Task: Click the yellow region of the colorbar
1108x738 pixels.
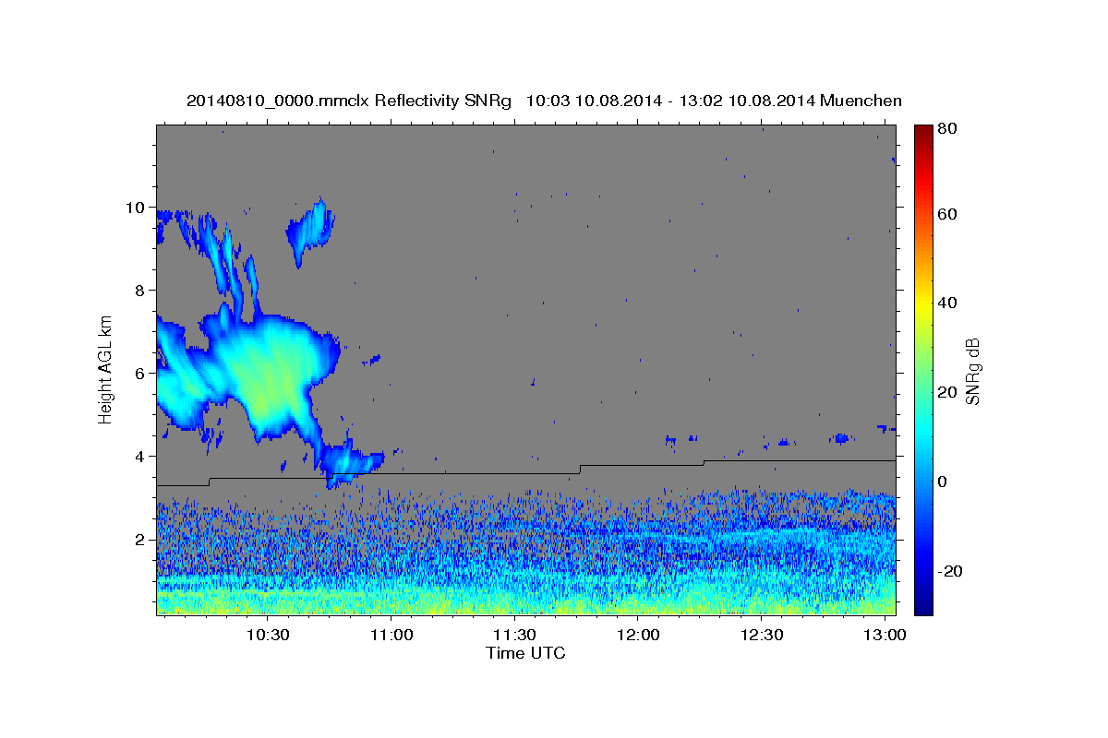Action: click(922, 304)
